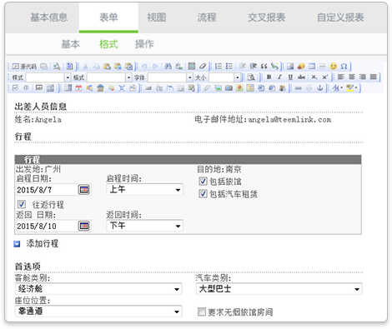
Task: Open background highlight color picker
Action: click(352, 88)
